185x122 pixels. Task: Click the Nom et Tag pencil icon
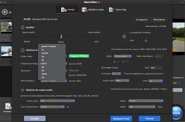112,10
